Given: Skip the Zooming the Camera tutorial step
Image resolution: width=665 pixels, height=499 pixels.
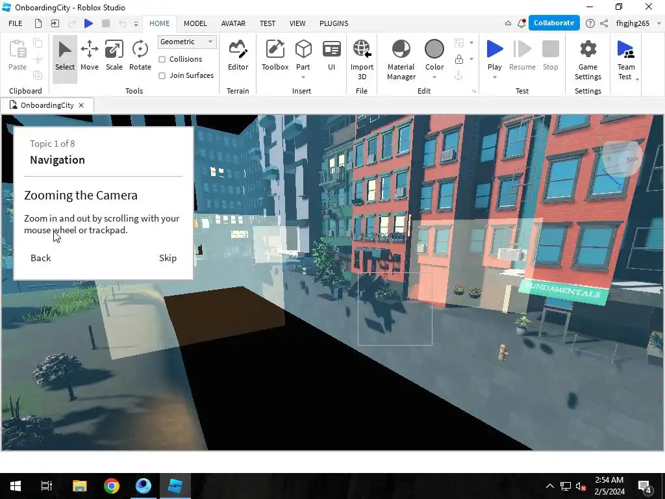Looking at the screenshot, I should [x=168, y=258].
